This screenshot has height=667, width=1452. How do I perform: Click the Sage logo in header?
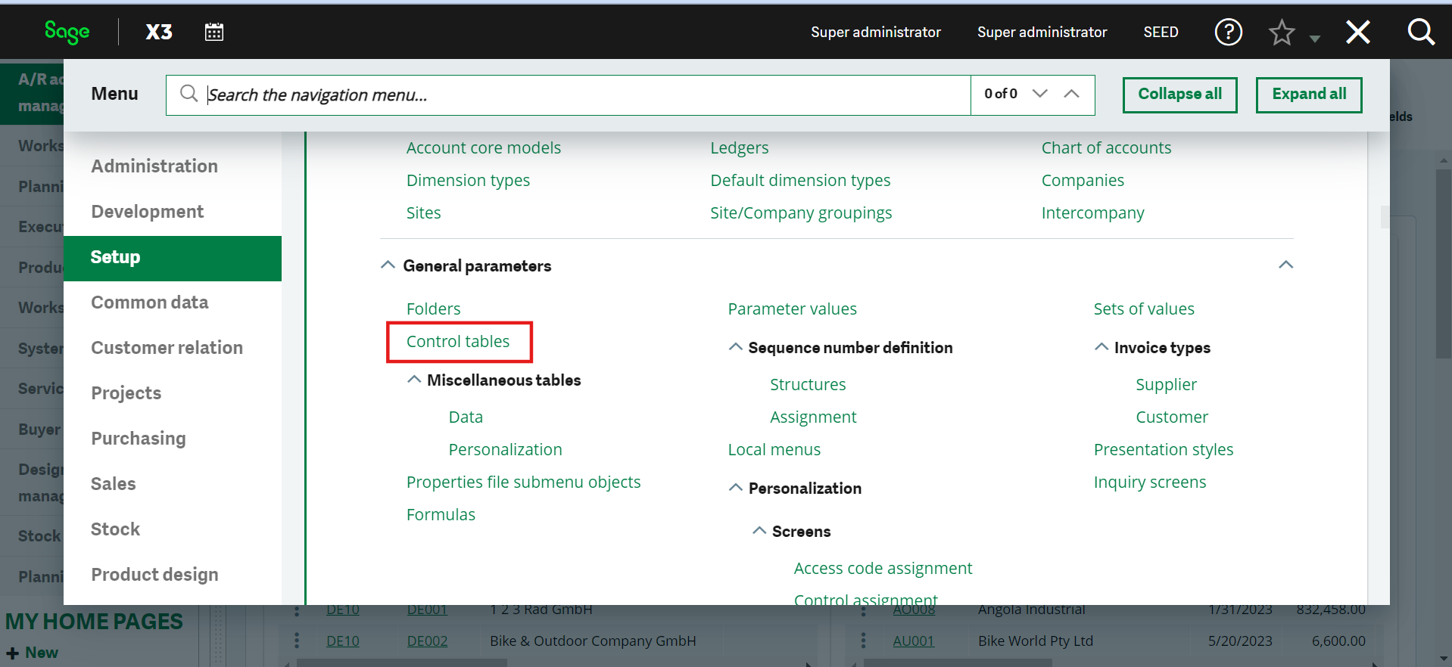click(67, 32)
